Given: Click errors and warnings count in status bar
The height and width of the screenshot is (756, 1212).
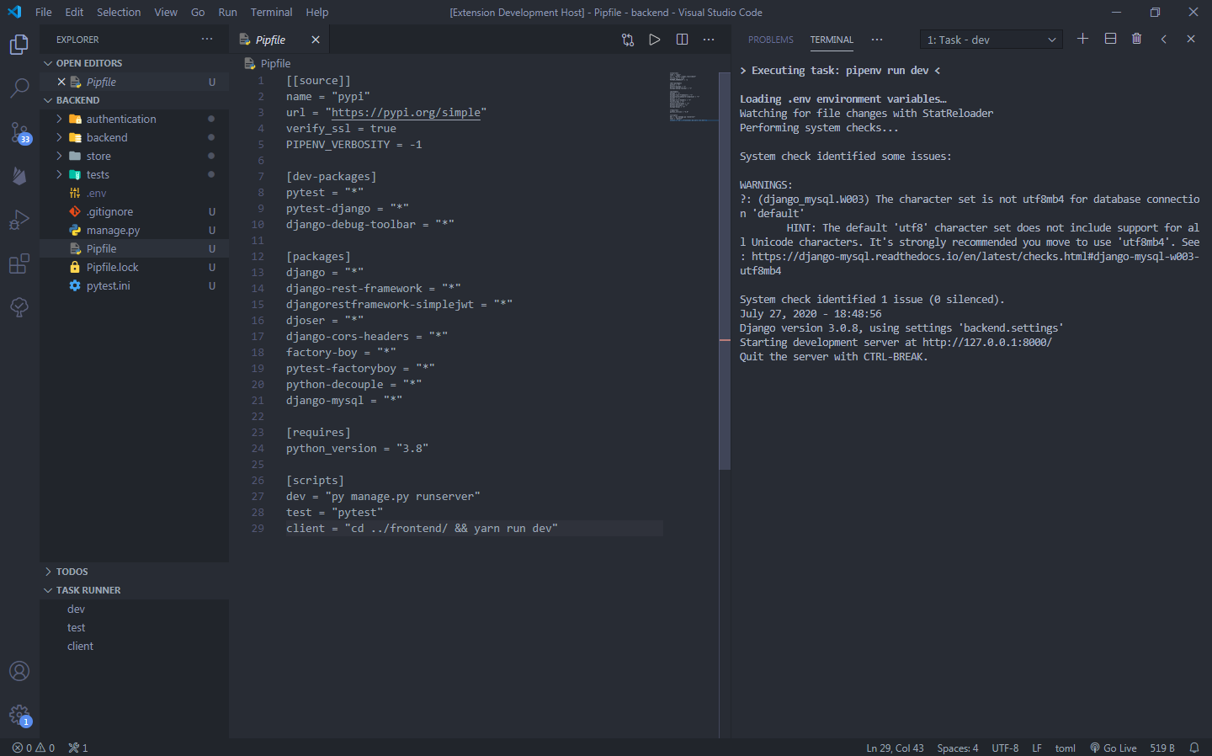Looking at the screenshot, I should [x=34, y=748].
